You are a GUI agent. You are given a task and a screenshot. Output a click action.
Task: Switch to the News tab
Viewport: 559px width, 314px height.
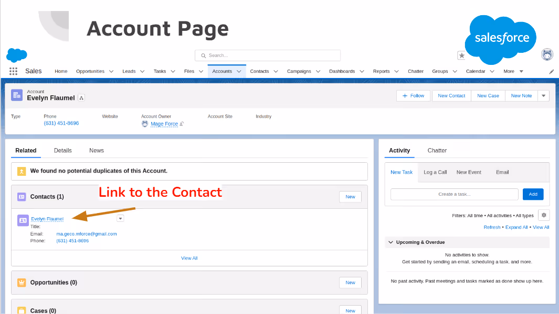click(97, 150)
